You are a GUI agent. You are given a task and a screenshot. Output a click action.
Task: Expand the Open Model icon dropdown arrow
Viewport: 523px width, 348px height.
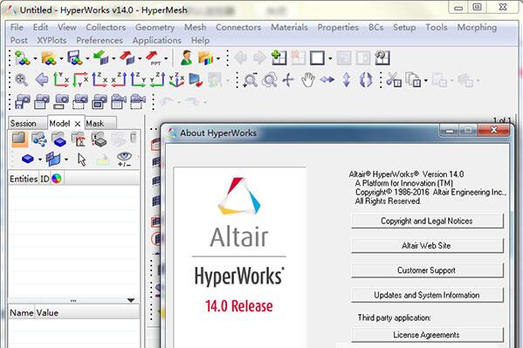click(61, 59)
